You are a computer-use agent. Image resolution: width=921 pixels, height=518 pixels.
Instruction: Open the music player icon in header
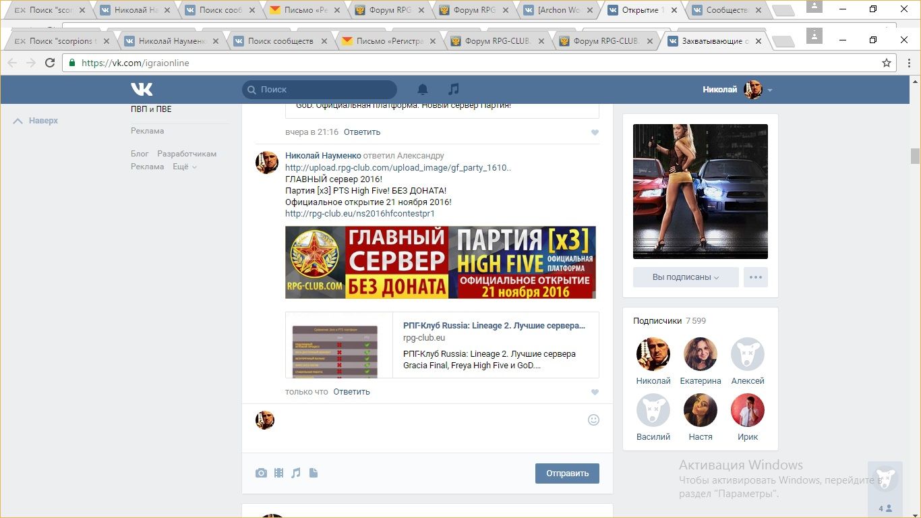click(x=454, y=89)
